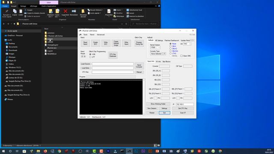The image size is (274, 154).
Task: Click the Nouveau dossier icon
Action: pos(83,12)
